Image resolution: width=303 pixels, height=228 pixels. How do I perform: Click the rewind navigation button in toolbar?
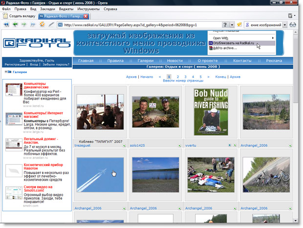point(7,24)
